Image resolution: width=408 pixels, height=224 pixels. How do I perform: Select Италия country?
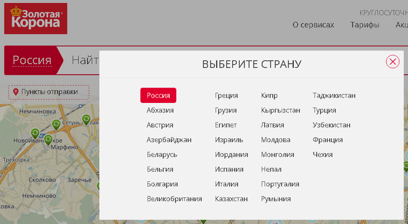(x=227, y=184)
